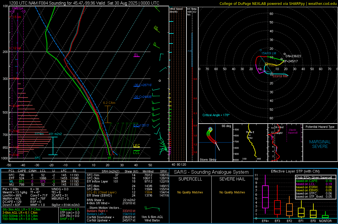Click the College of DuPage NEXLAB credit text
Viewport: 338px width, 224px height.
tap(278, 3)
